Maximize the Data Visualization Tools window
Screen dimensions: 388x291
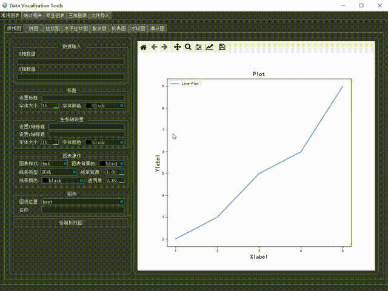[x=361, y=5]
